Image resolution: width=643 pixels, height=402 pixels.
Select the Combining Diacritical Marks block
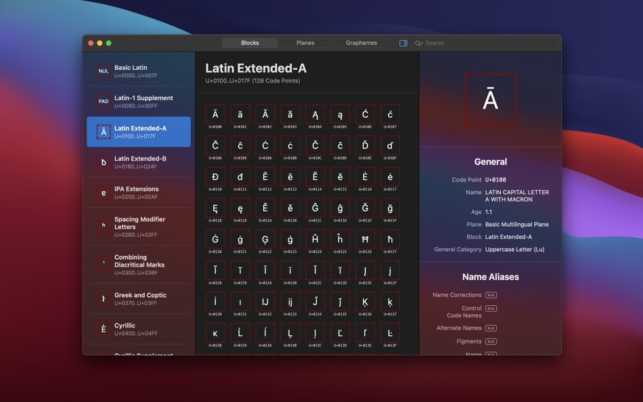point(139,265)
